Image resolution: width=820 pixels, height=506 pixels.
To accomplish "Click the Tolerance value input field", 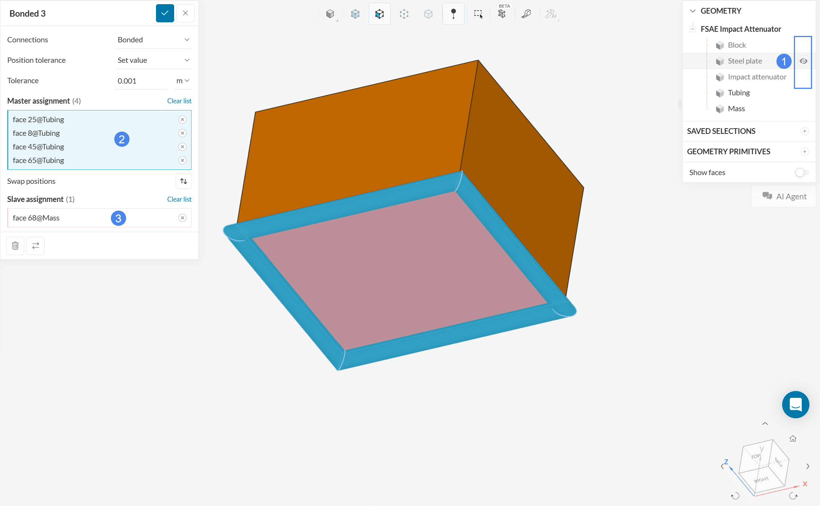I will (141, 81).
